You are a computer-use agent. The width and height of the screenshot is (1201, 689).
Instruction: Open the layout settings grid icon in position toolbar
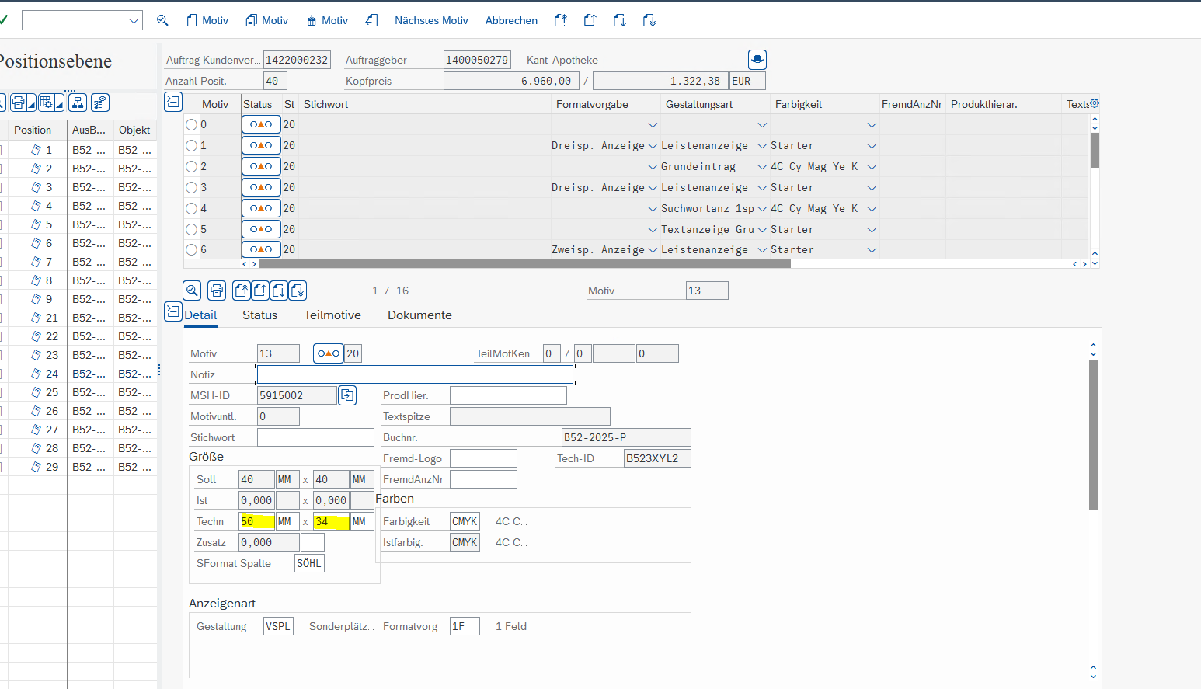pyautogui.click(x=47, y=103)
